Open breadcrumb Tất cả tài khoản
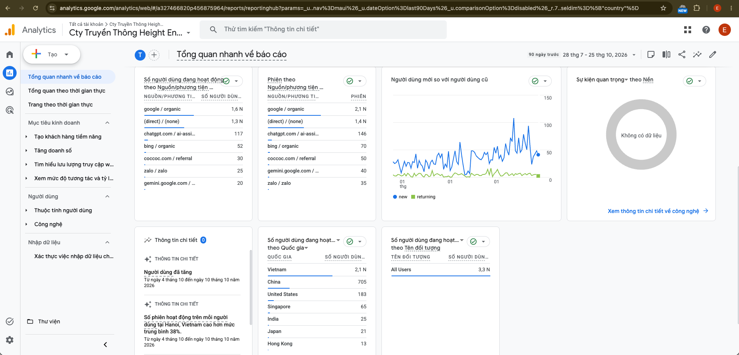The height and width of the screenshot is (355, 739). 86,24
